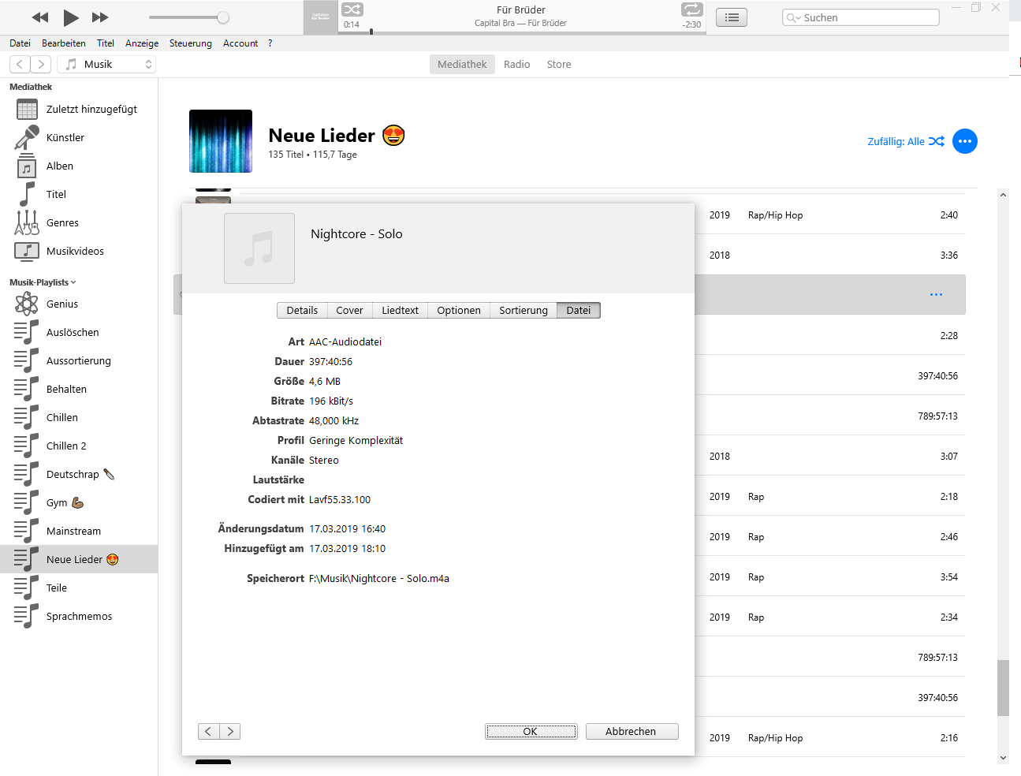Toggle shuffle in the now-playing bar
Image resolution: width=1021 pixels, height=776 pixels.
coord(352,9)
